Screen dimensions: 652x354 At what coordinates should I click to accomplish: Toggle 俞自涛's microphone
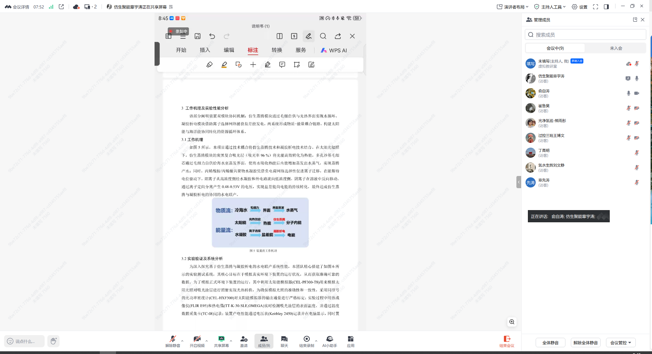(x=629, y=93)
